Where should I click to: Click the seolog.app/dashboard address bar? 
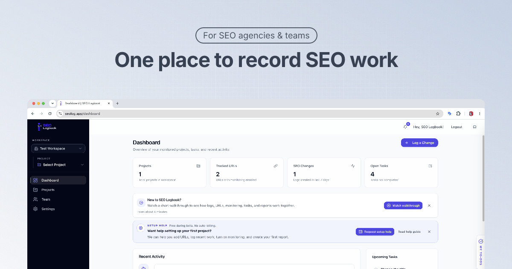tap(249, 114)
